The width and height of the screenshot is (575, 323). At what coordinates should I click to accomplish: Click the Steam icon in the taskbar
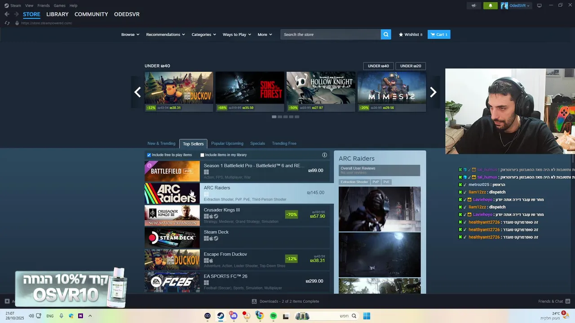(221, 316)
